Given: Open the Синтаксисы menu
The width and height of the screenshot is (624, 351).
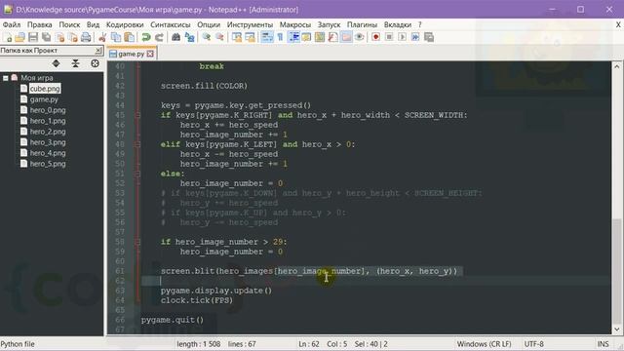Looking at the screenshot, I should pyautogui.click(x=170, y=24).
